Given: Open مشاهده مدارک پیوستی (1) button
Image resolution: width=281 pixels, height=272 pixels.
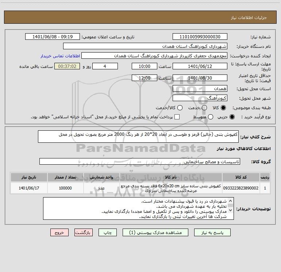Looking at the screenshot, I should point(155,233).
